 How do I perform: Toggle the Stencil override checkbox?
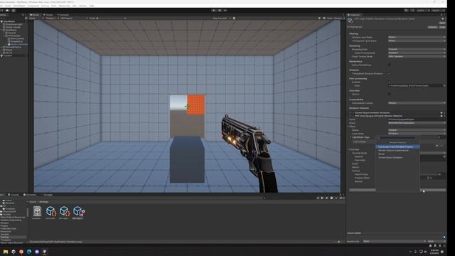[x=389, y=94]
